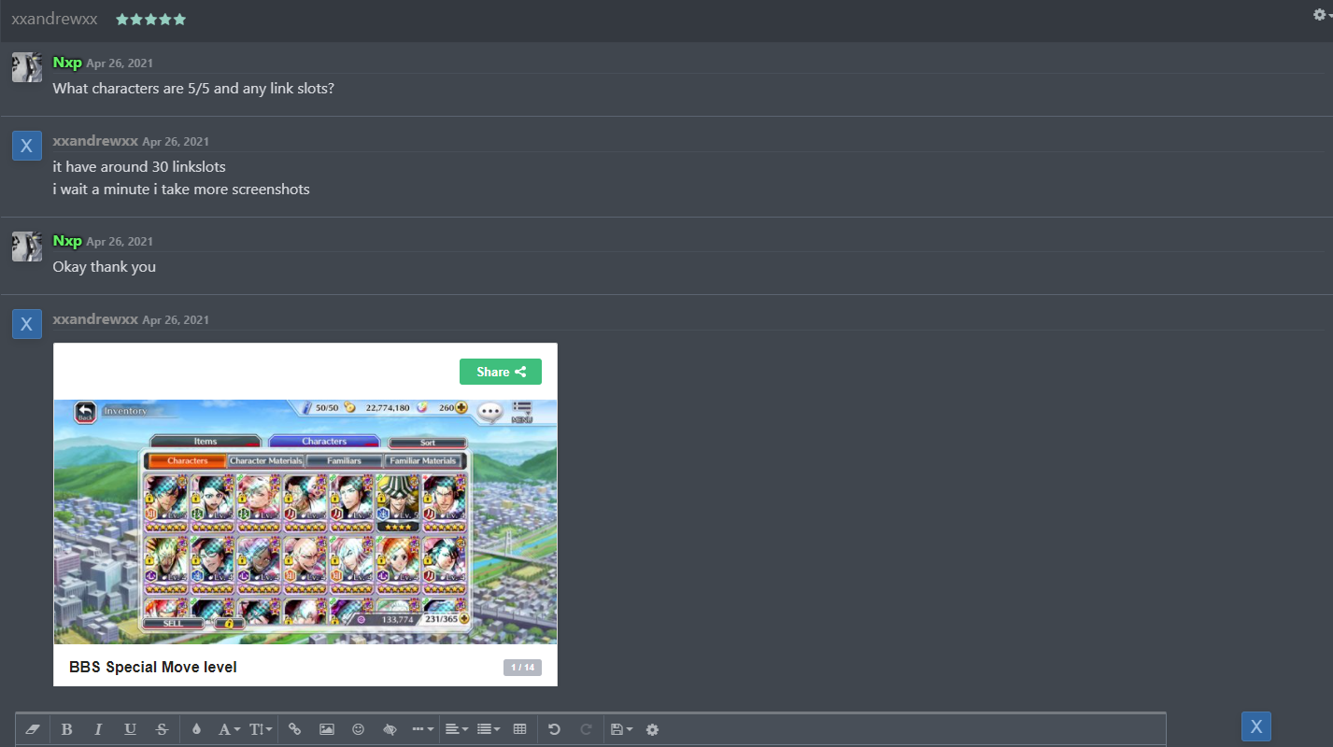
Task: Select Character Materials sub-tab in screenshot
Action: pyautogui.click(x=266, y=460)
